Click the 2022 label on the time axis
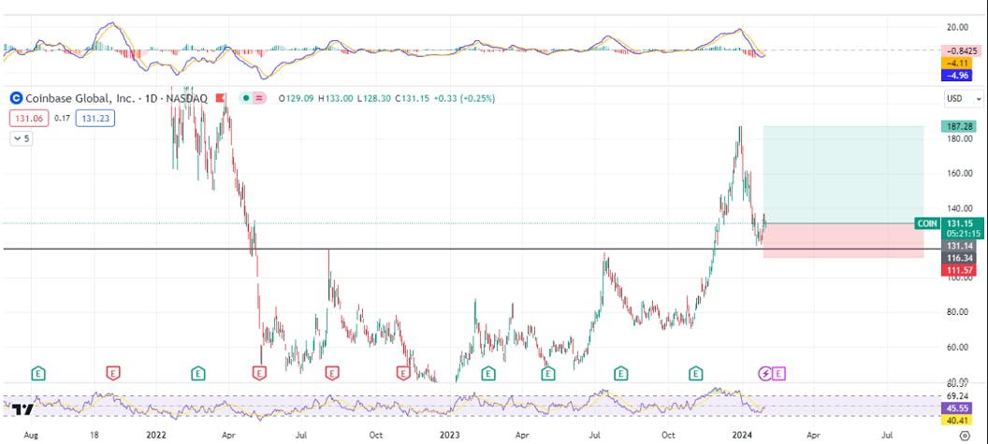Image resolution: width=988 pixels, height=444 pixels. [155, 435]
